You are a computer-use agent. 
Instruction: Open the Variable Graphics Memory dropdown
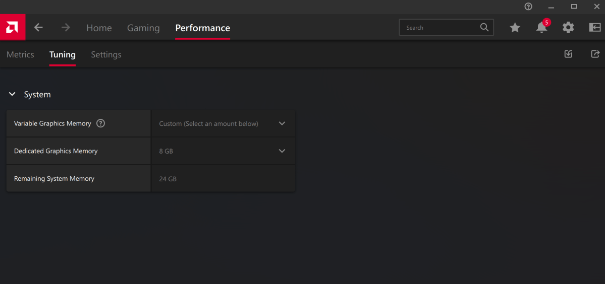(223, 123)
